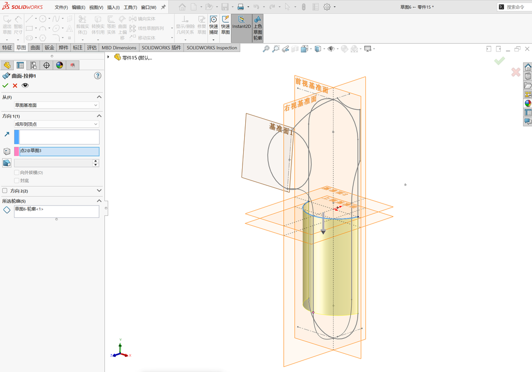Open the DisplayManager color ball tab

(x=60, y=65)
